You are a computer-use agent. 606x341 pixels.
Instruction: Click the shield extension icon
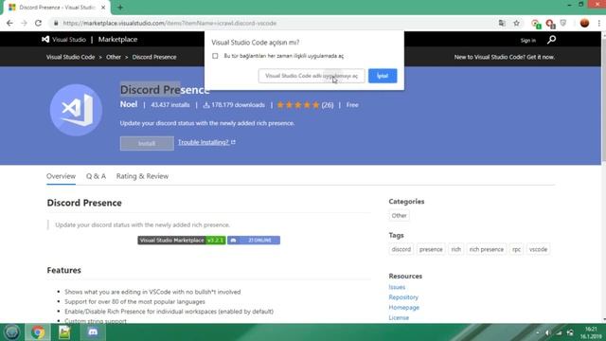pyautogui.click(x=563, y=23)
